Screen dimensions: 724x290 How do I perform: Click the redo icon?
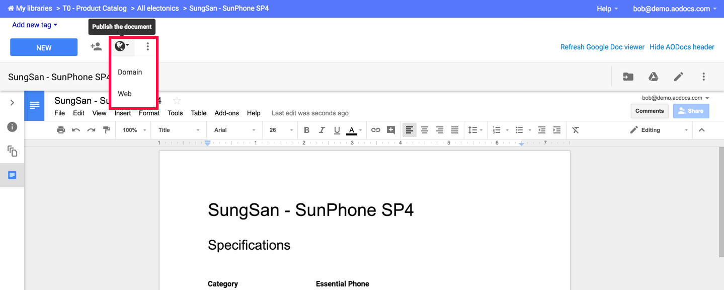91,130
